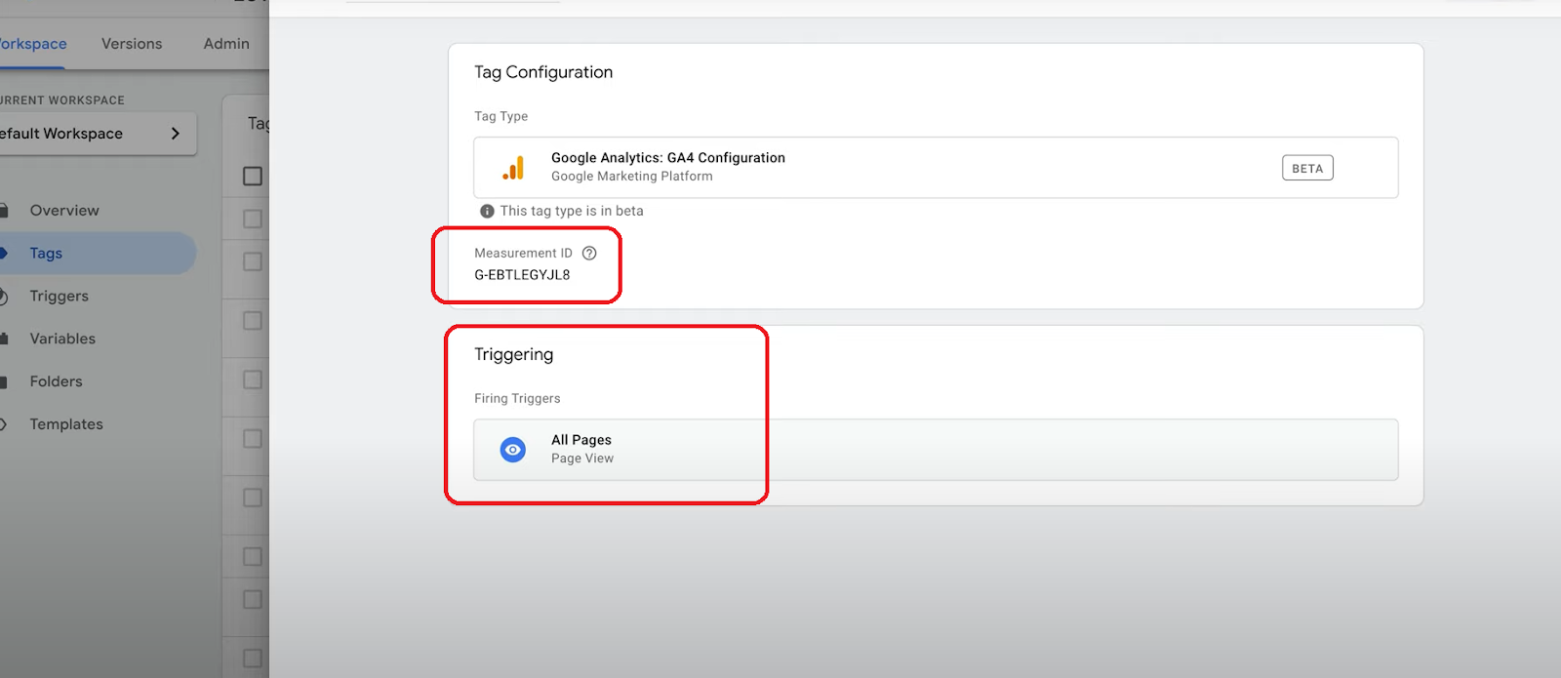The image size is (1561, 678).
Task: Expand the Default Workspace selector chevron
Action: click(176, 134)
